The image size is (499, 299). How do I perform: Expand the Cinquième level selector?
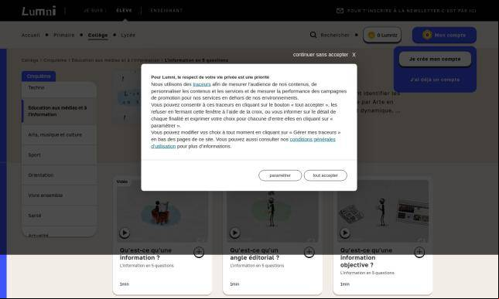pyautogui.click(x=39, y=76)
